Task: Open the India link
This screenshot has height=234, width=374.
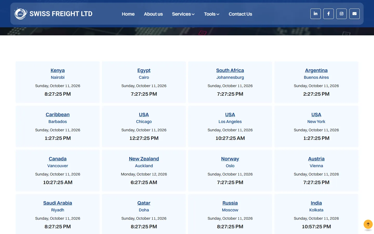Action: click(x=316, y=203)
